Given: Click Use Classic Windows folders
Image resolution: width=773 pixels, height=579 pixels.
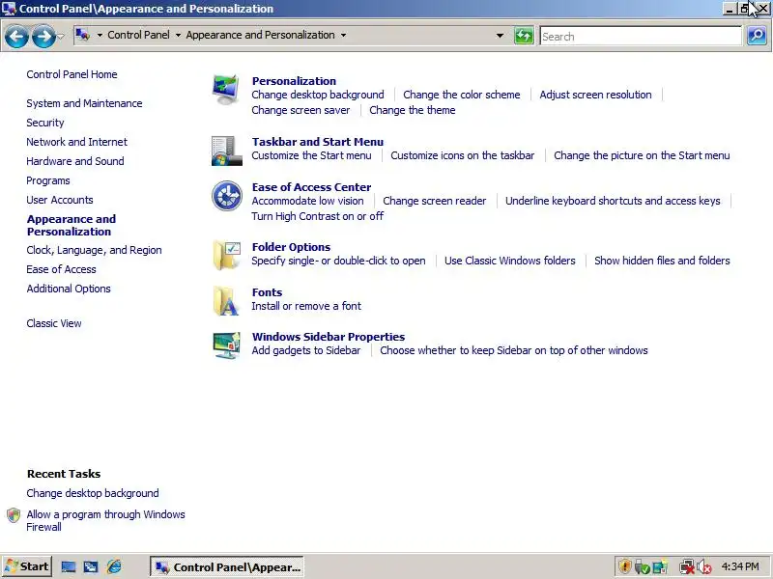Looking at the screenshot, I should click(x=510, y=261).
